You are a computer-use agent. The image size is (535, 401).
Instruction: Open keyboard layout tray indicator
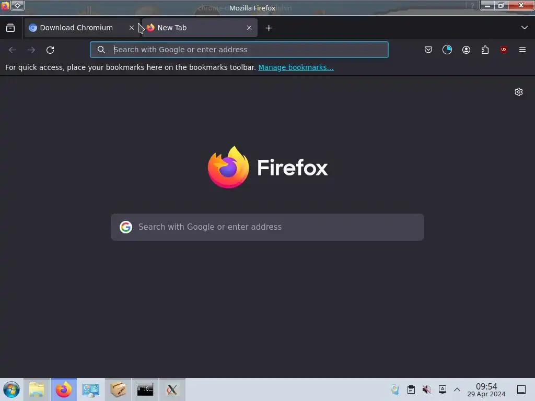point(442,390)
